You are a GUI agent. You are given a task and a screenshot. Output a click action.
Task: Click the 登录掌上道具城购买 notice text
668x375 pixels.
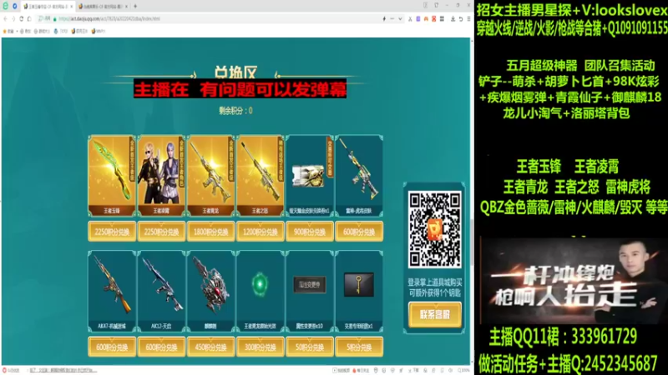pos(434,282)
